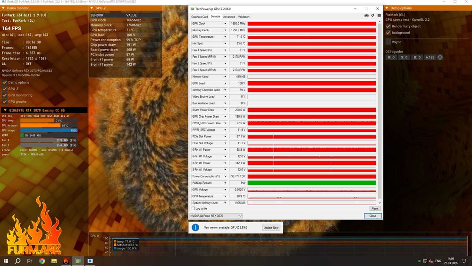This screenshot has width=472, height=266.
Task: Open the 8-Pin #1 Power dropdown
Action: click(x=225, y=163)
